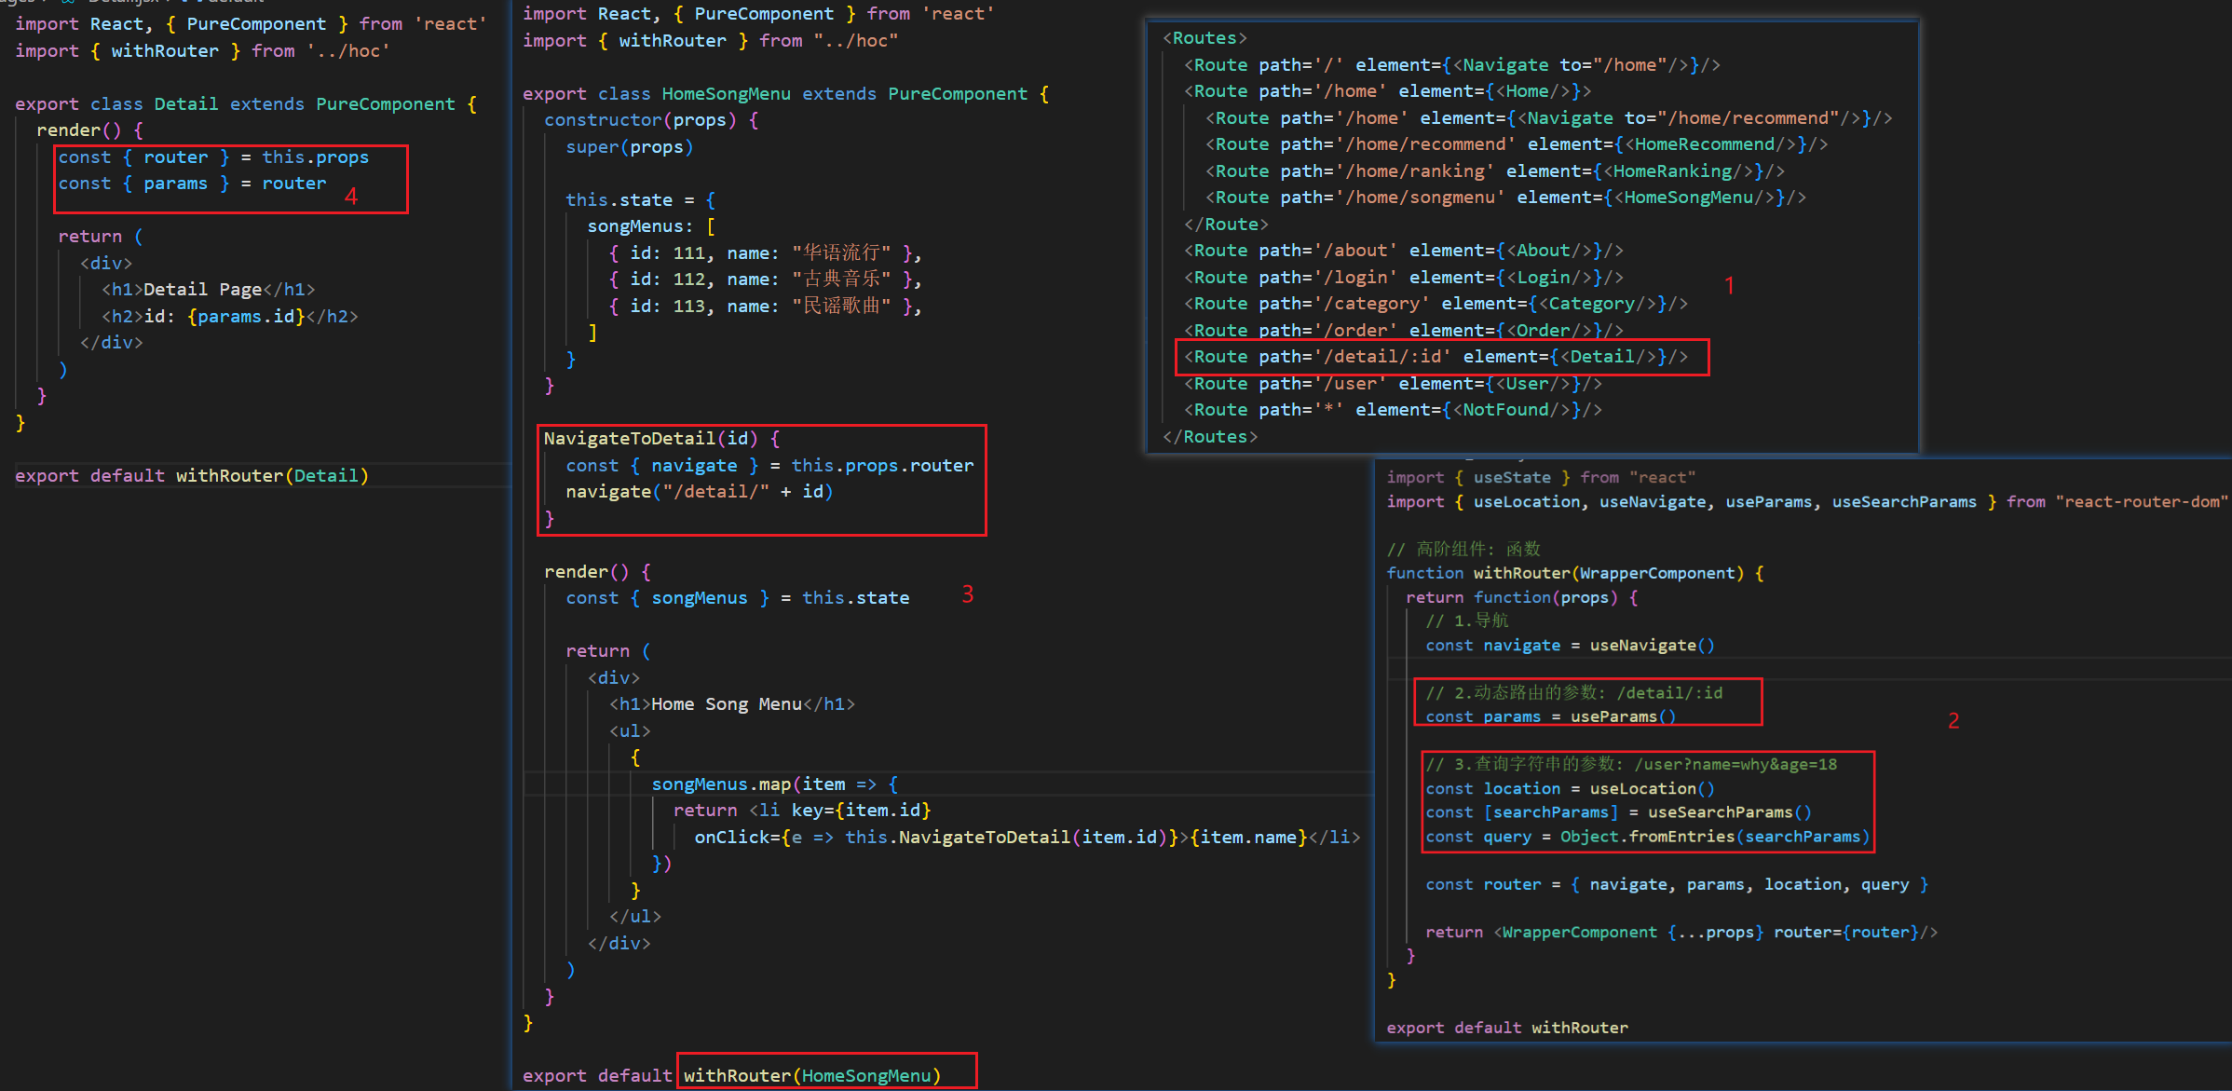
Task: Click 'const query = Object.fromEntries(searchParams)' line
Action: tap(1648, 837)
